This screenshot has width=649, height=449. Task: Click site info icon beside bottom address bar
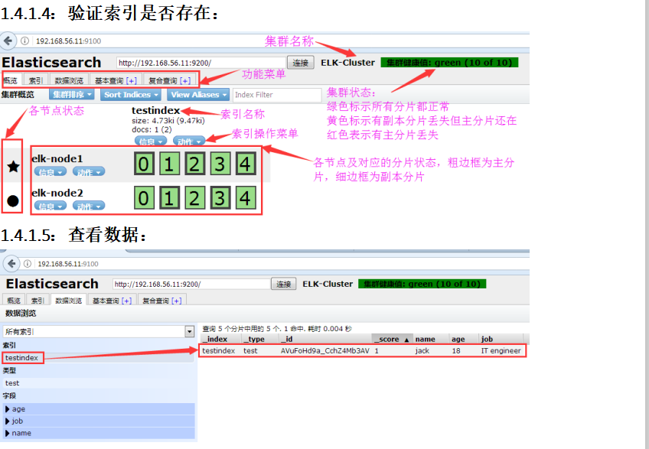(28, 264)
